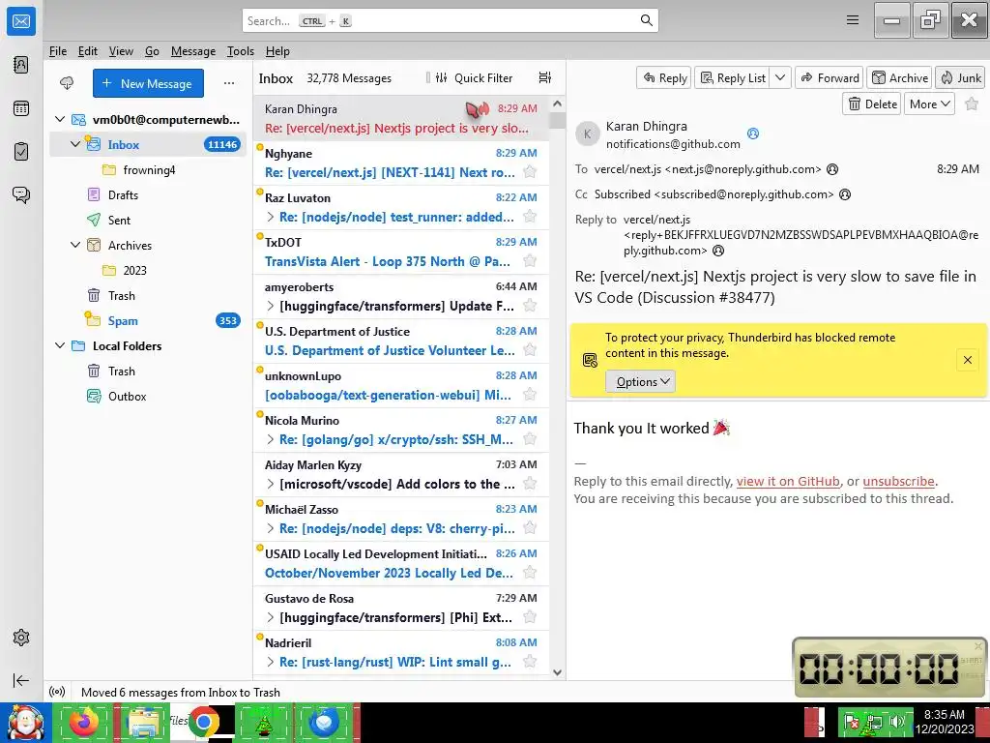Image resolution: width=990 pixels, height=743 pixels.
Task: Follow the 'view it on GitHub' link
Action: (x=788, y=481)
